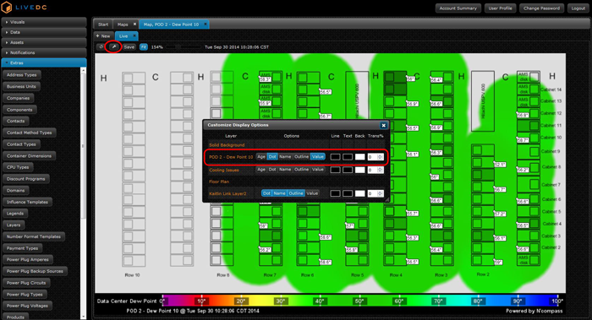The image size is (592, 320).
Task: Pick Text color for POD 2 - Dew Point 10
Action: (348, 157)
